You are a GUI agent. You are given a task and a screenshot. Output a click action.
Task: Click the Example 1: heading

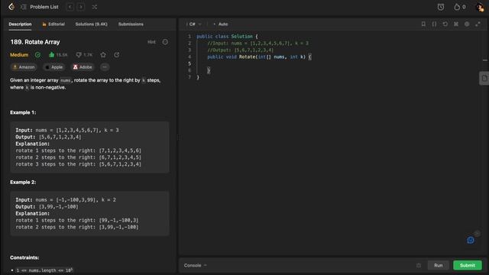[x=23, y=112]
